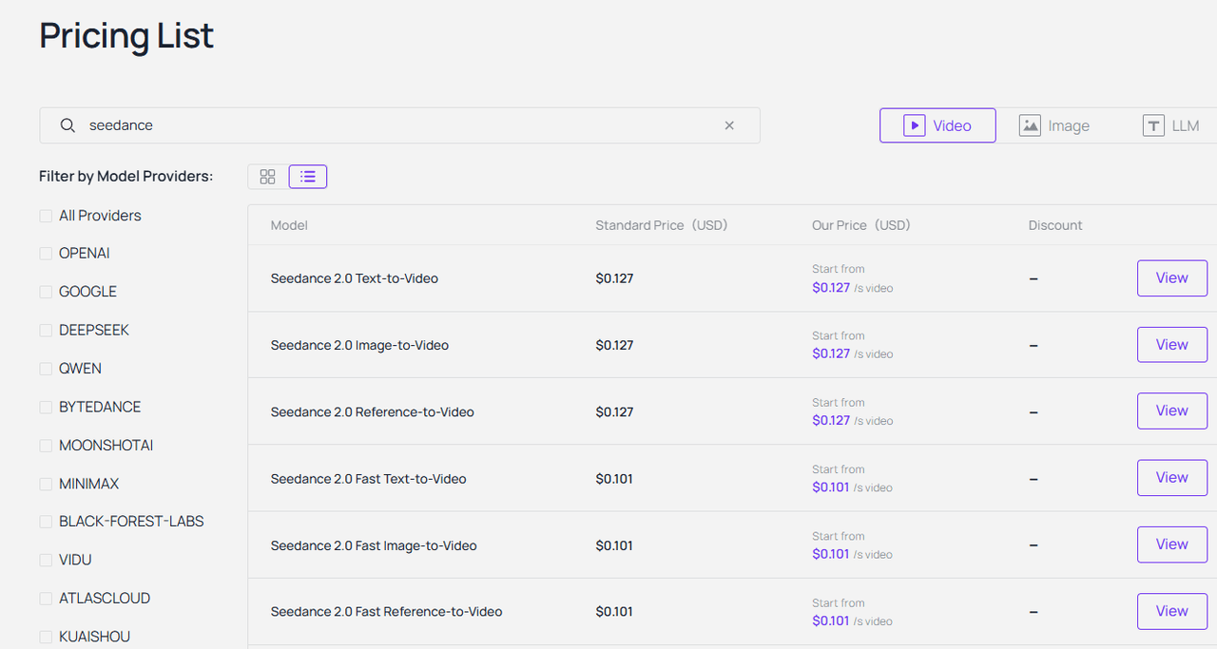This screenshot has height=649, width=1217.
Task: Check the ATLASCLOUD provider filter
Action: (46, 599)
